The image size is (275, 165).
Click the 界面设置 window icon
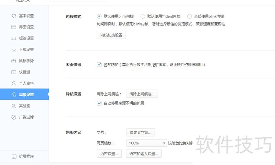coord(14,27)
